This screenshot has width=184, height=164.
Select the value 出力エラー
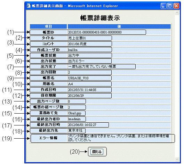click(76, 61)
